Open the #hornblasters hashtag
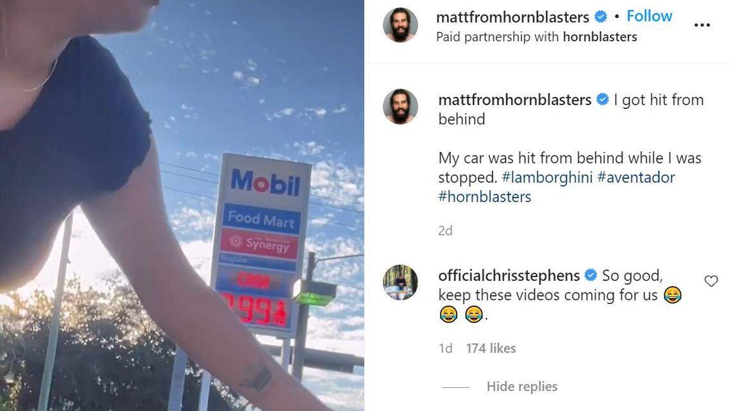This screenshot has width=731, height=411. click(484, 197)
